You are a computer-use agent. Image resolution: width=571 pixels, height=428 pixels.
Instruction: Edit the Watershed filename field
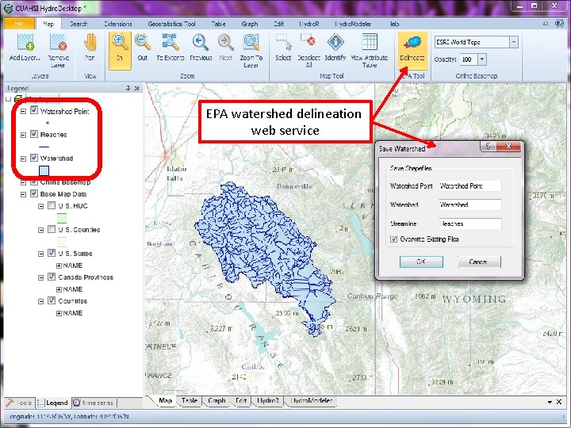point(469,204)
